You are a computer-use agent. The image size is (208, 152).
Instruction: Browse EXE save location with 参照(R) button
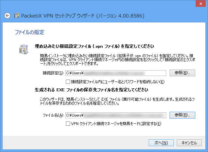click(x=182, y=115)
